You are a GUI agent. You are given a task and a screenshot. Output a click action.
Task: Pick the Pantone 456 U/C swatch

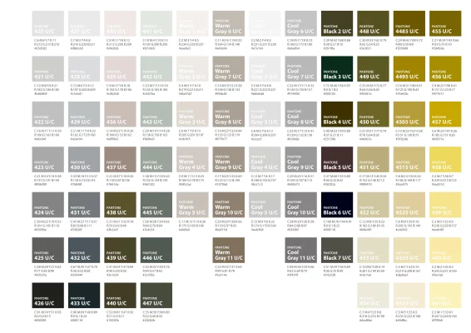click(x=445, y=69)
